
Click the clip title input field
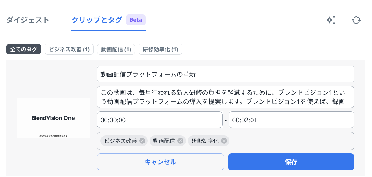pos(225,74)
